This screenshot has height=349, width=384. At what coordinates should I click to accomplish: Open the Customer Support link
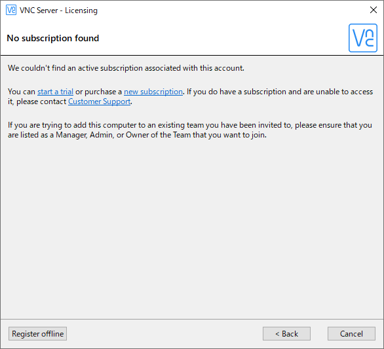tap(99, 101)
